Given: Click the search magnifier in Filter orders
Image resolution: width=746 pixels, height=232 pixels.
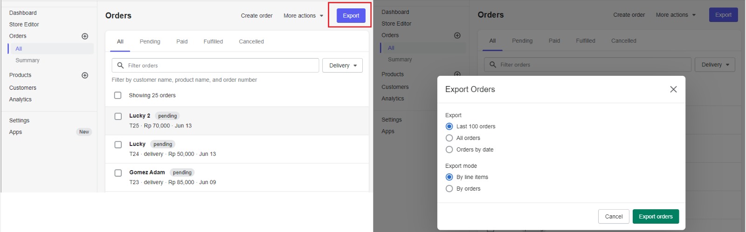Looking at the screenshot, I should click(120, 66).
